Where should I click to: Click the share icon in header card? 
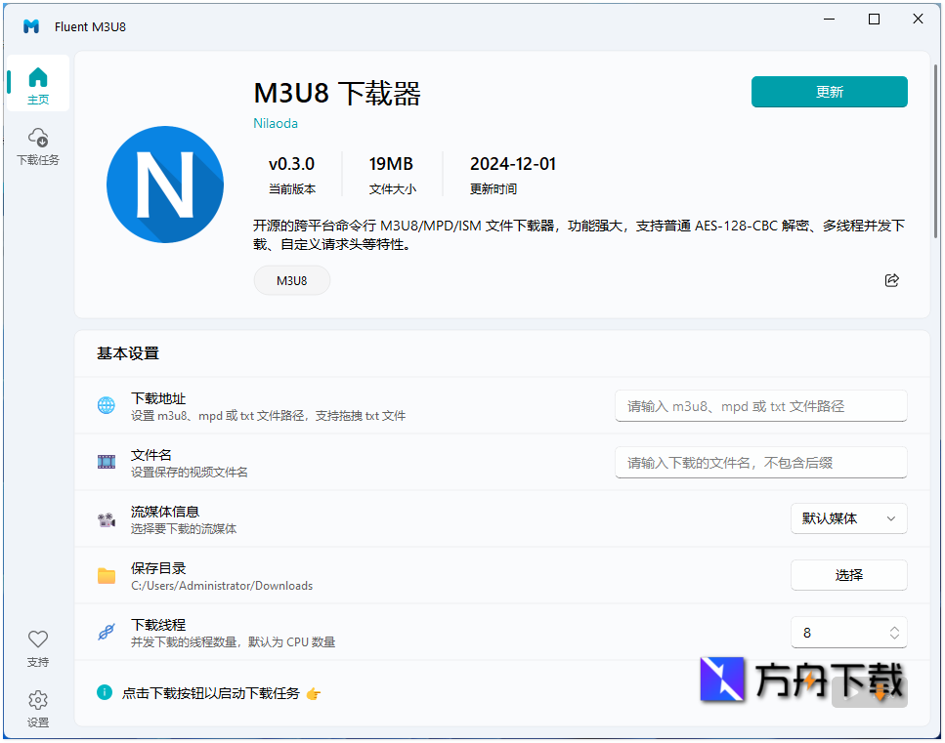pos(892,280)
